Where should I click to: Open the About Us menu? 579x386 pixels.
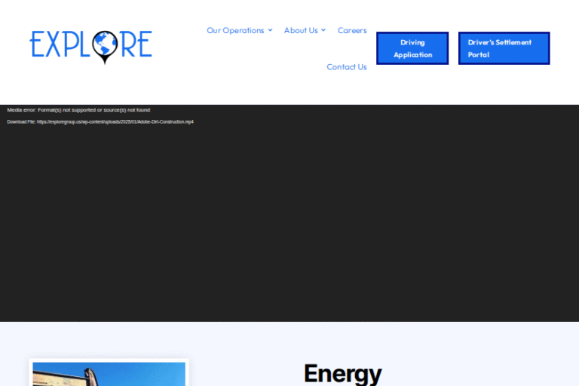pos(301,30)
